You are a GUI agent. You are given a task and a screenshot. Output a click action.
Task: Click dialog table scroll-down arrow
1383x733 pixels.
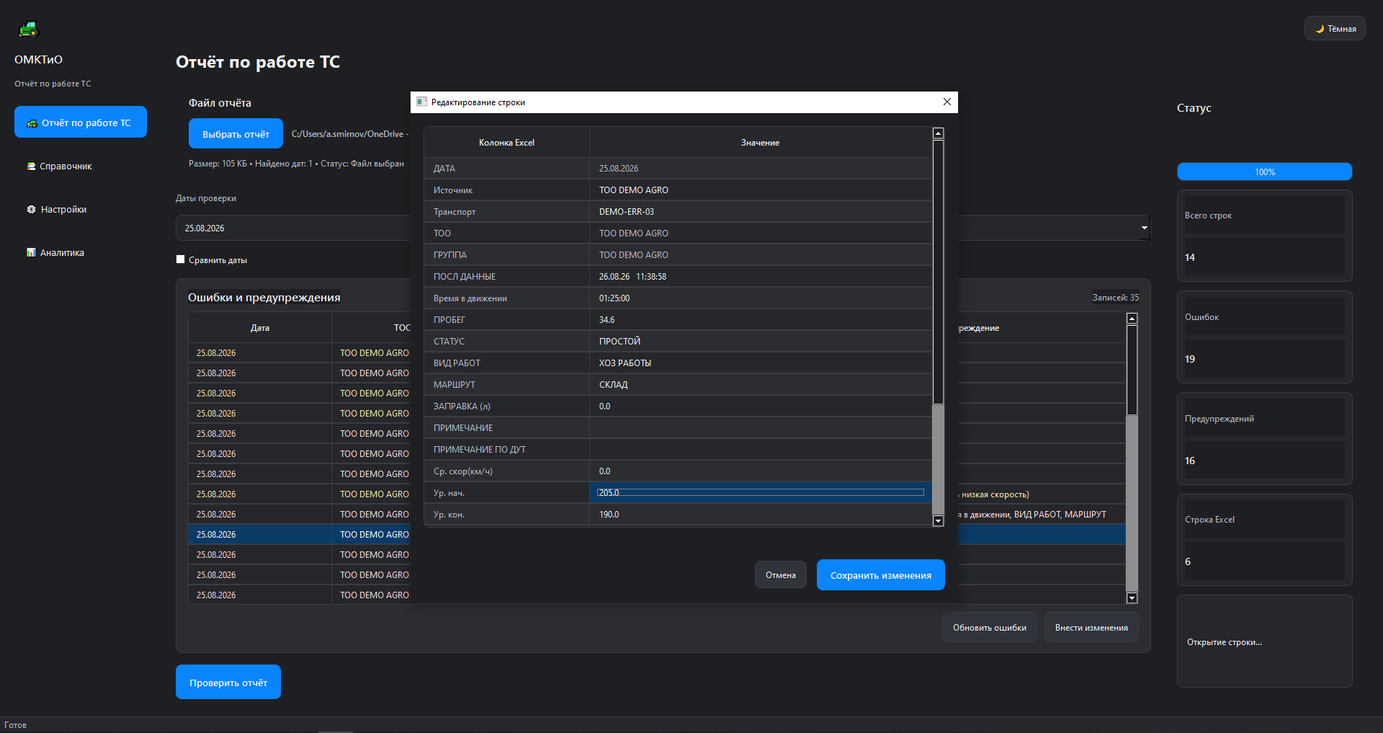click(938, 521)
